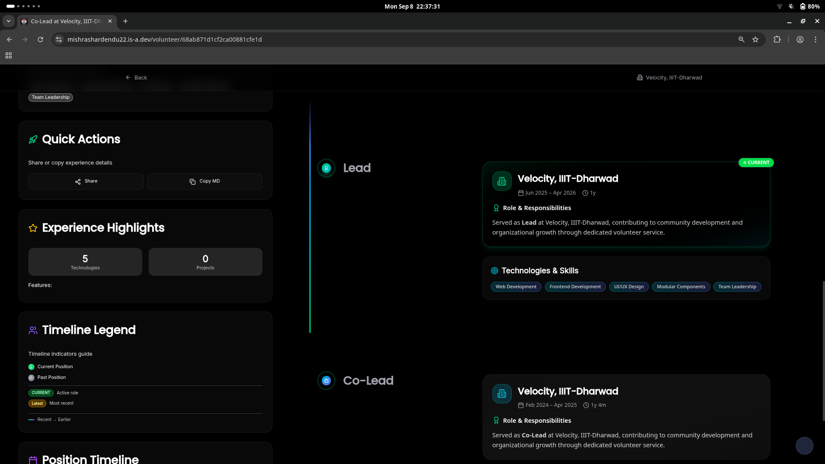Click the address bar zoom magnifier icon

pyautogui.click(x=741, y=40)
